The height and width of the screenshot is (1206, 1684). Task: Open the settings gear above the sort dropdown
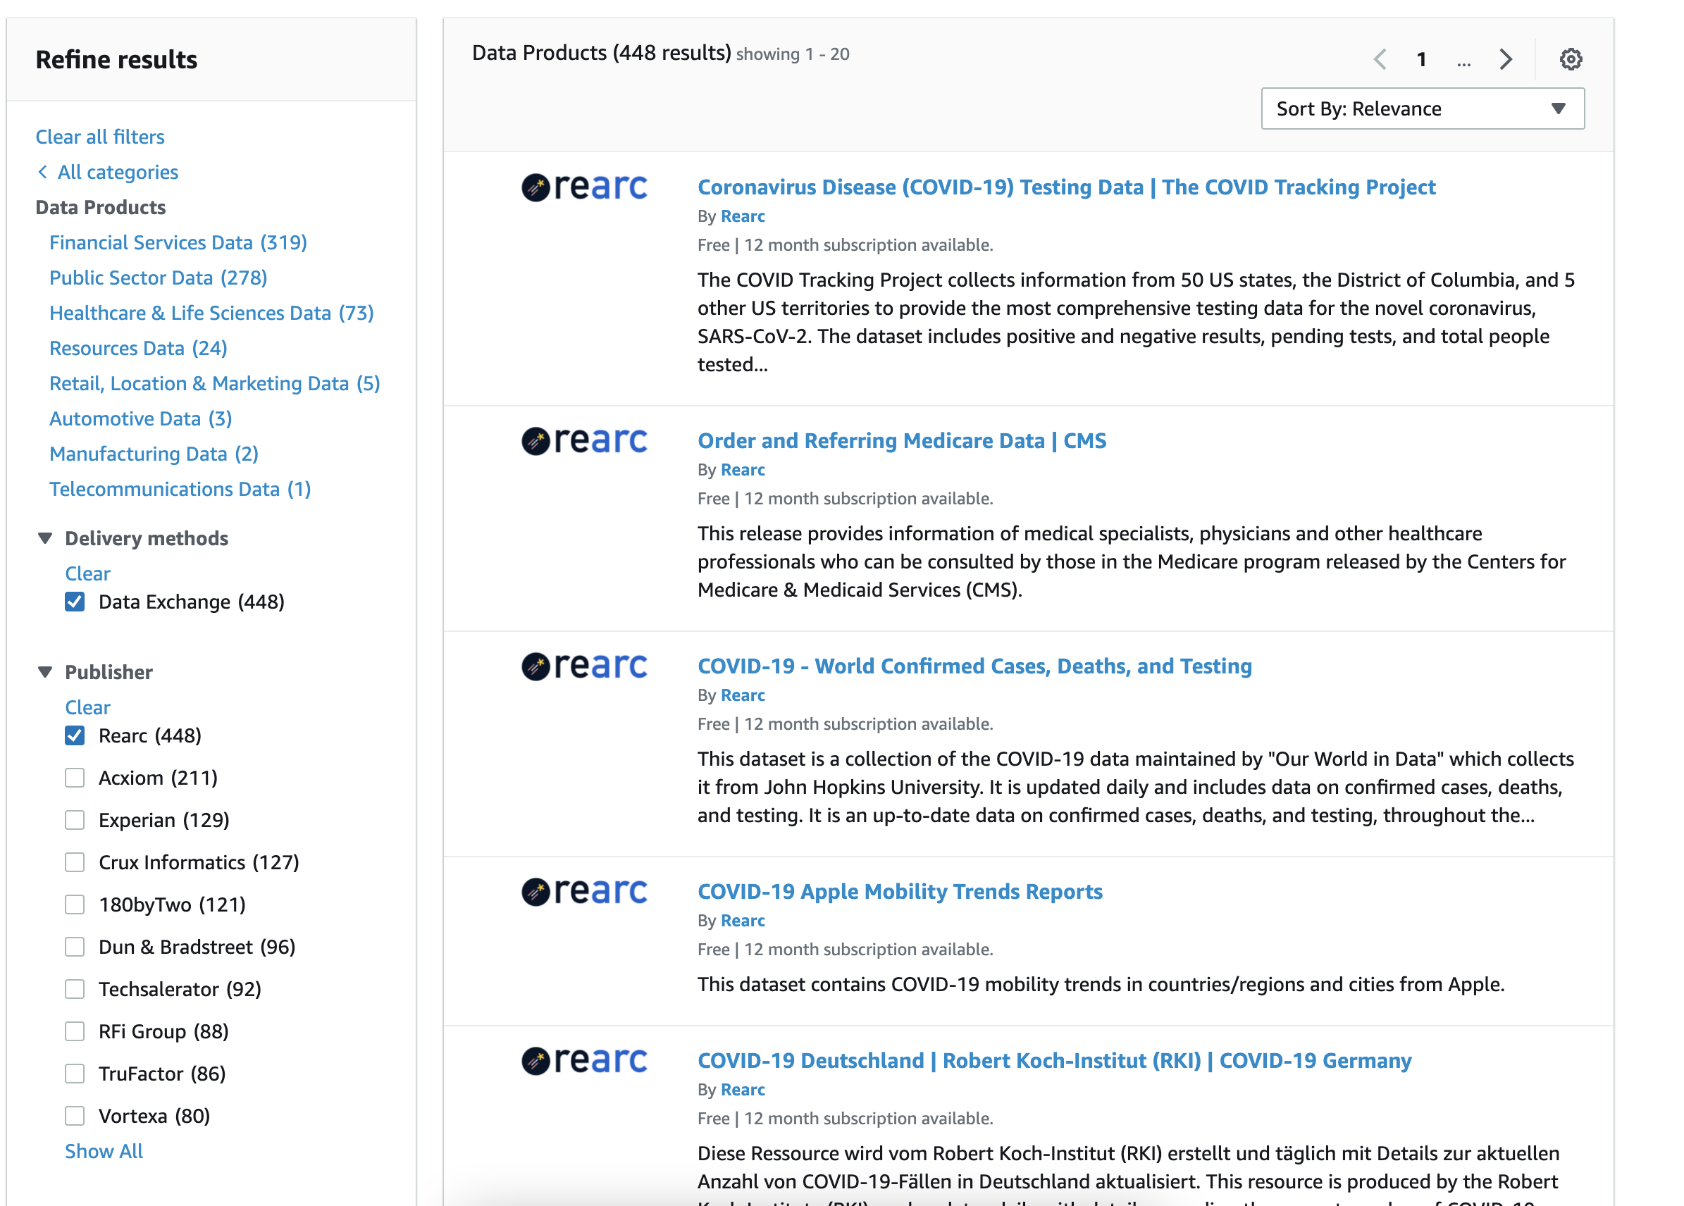1572,59
